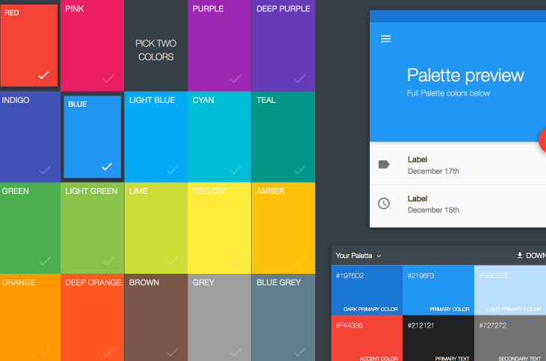This screenshot has height=361, width=546.
Task: Deselect the Blue color checkmark
Action: [107, 166]
